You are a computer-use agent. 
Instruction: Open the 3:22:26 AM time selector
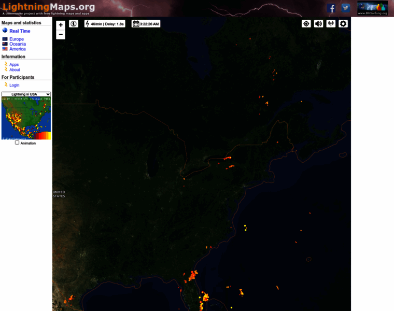point(146,24)
